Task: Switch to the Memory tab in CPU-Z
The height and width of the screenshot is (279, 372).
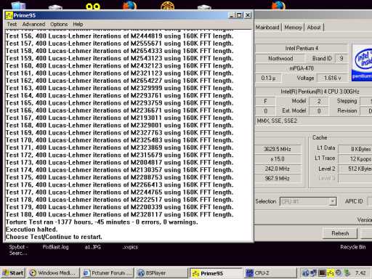Action: click(x=293, y=27)
